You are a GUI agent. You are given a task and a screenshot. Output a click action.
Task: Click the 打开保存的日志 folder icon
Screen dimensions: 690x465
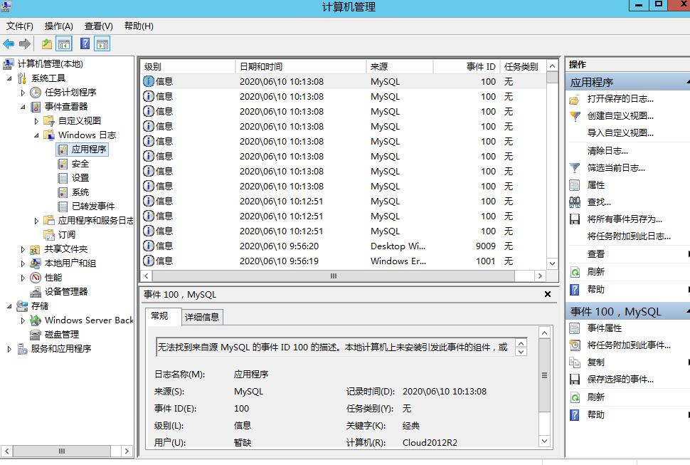pos(574,100)
